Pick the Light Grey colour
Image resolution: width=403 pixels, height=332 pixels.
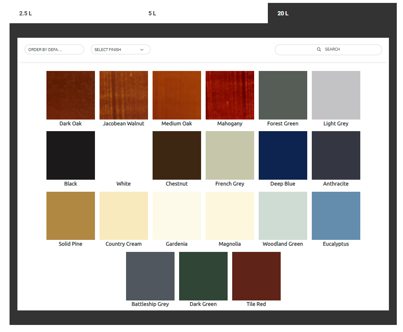point(336,95)
